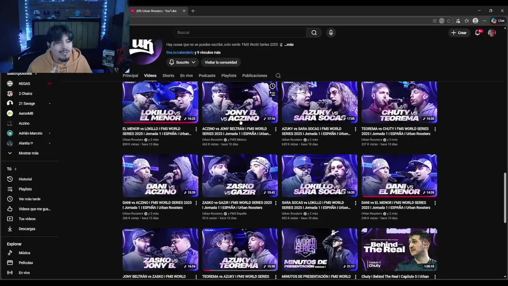Screen dimensions: 508x286
Task: Open options menu for TEOREMA vs CHUTY
Action: point(435,129)
